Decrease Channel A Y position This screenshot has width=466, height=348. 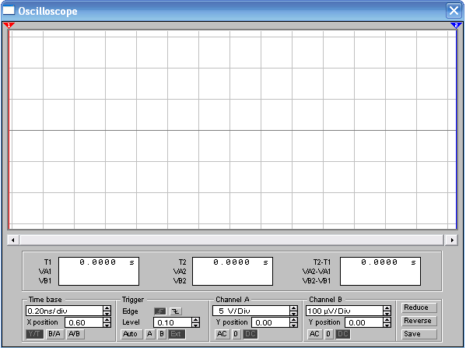(x=293, y=325)
